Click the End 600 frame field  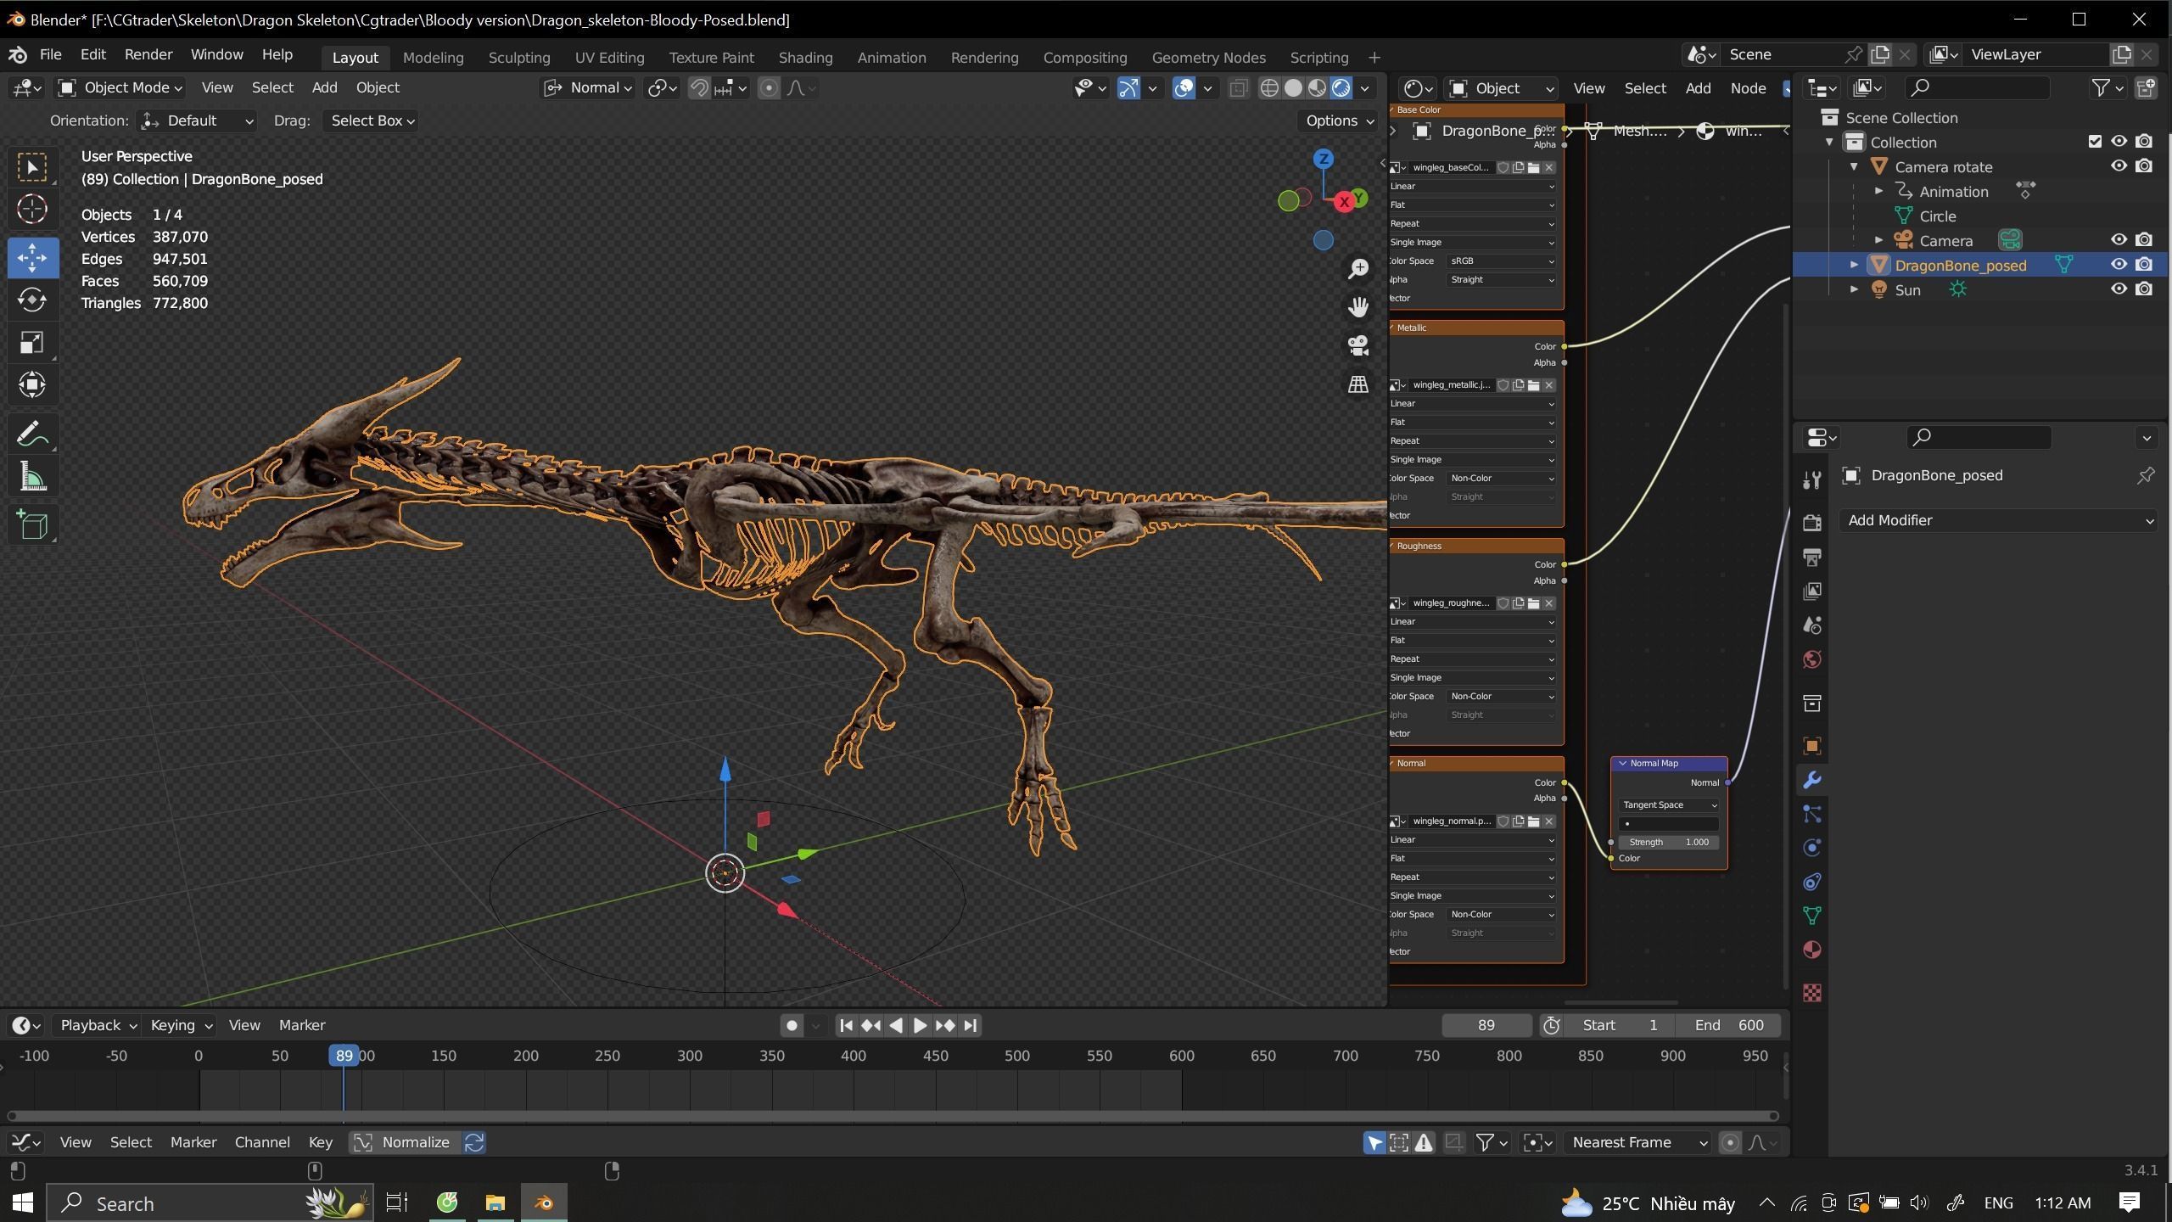(1729, 1025)
